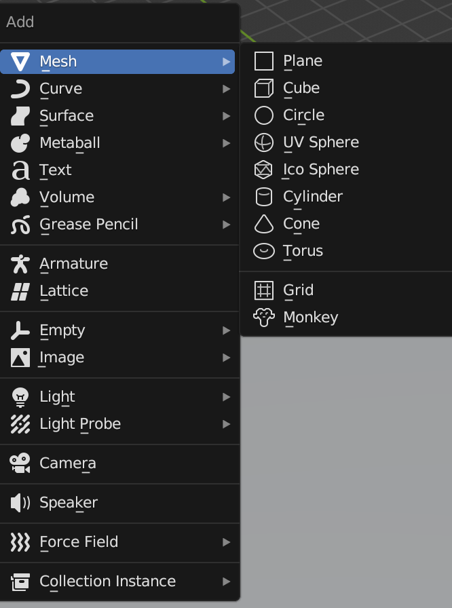Click the UV Sphere icon

click(x=263, y=142)
